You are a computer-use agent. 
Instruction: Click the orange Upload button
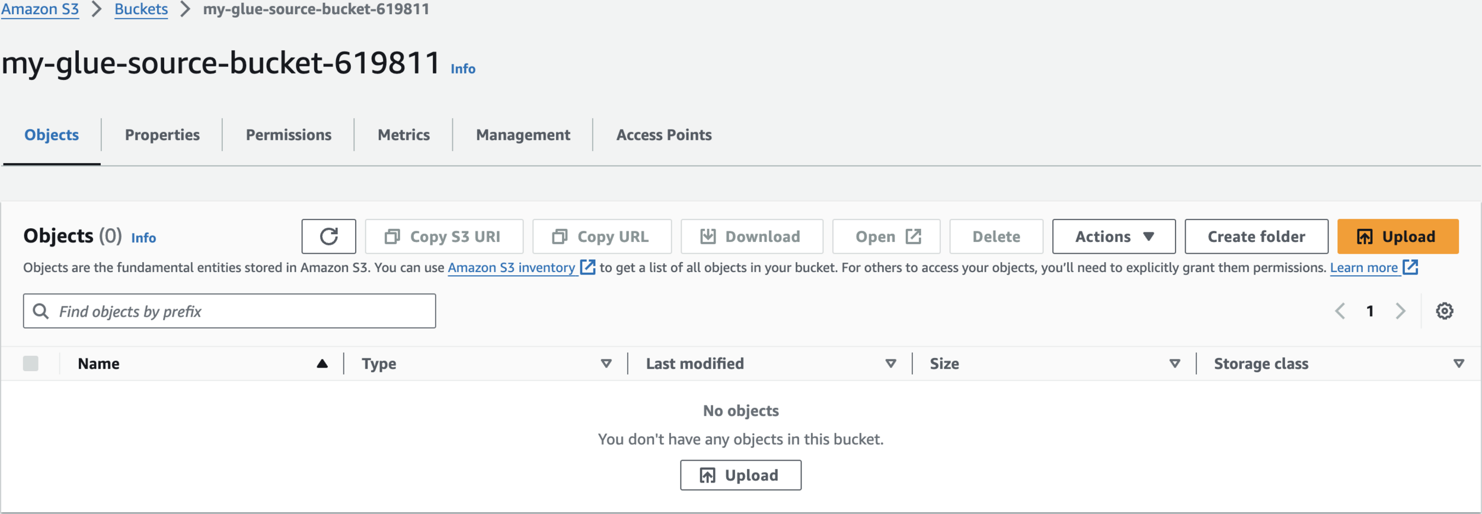coord(1398,237)
